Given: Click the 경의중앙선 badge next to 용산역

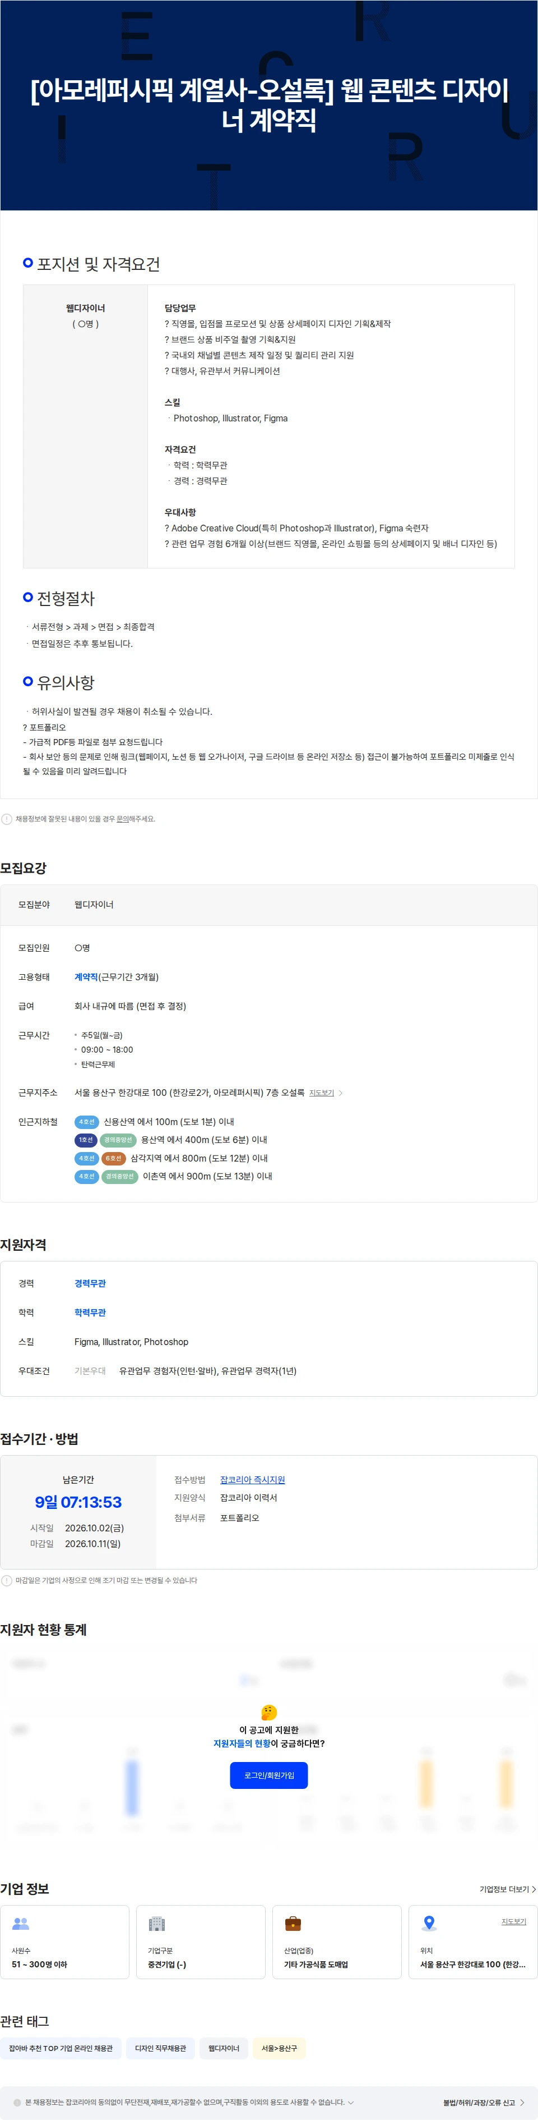Looking at the screenshot, I should pyautogui.click(x=118, y=1140).
